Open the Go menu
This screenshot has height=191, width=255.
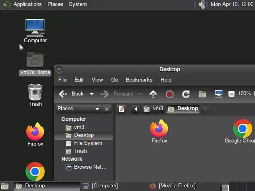[114, 80]
